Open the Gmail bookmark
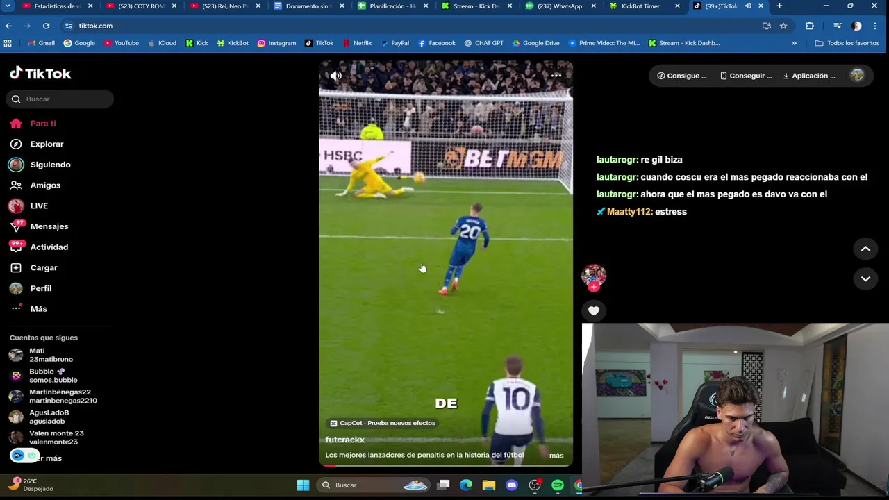The image size is (889, 500). [41, 43]
